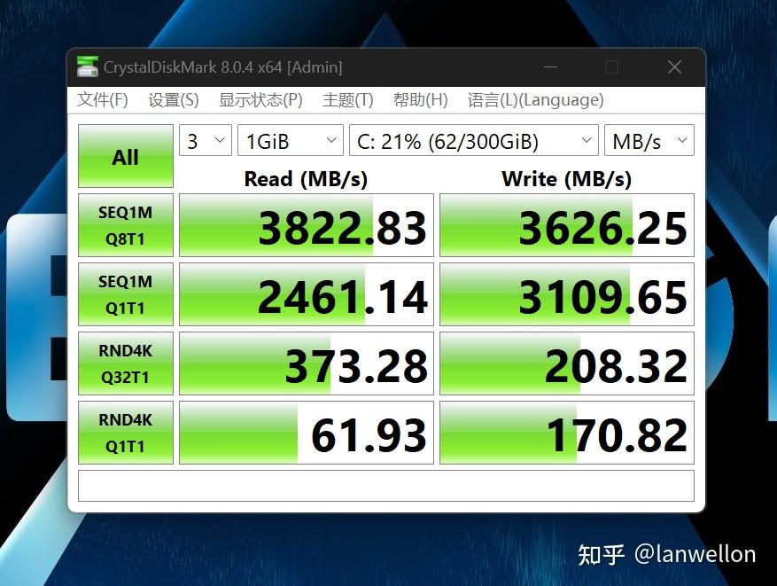
Task: Click the RND4K Q32T1 read result 373.28
Action: [x=307, y=363]
